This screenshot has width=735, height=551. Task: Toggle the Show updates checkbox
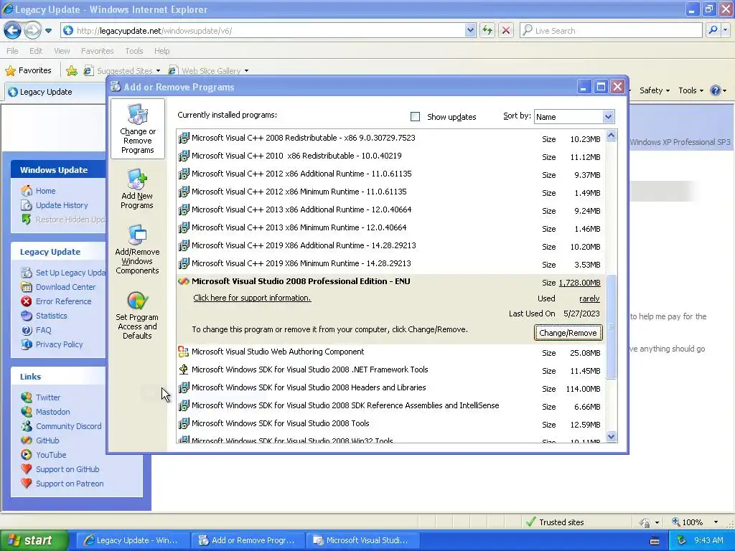coord(416,117)
